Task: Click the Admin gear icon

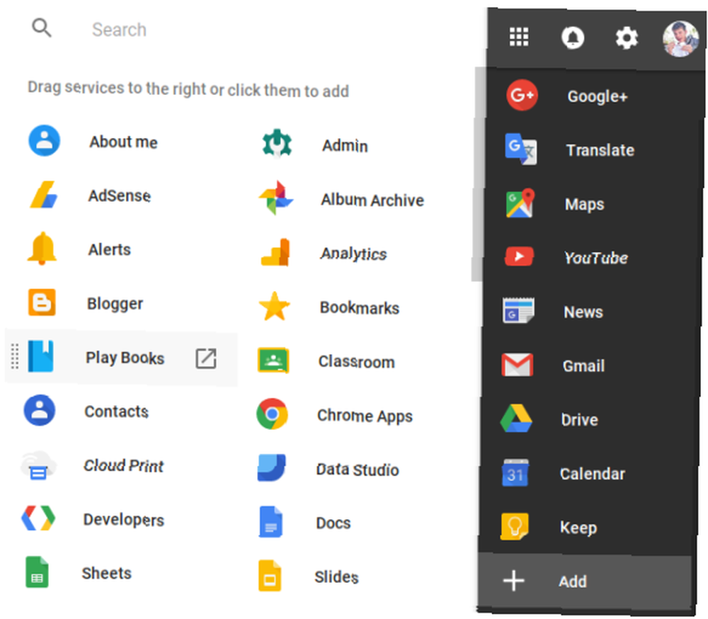Action: (x=278, y=143)
